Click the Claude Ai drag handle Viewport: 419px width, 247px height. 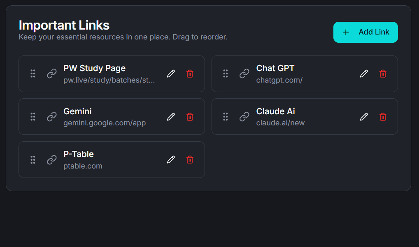[226, 117]
